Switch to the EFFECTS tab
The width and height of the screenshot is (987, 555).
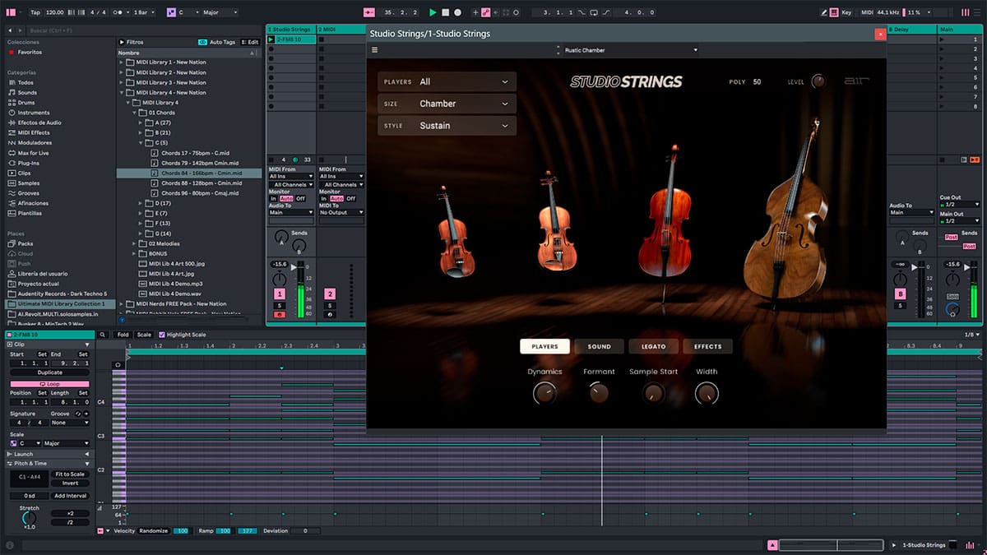tap(707, 346)
